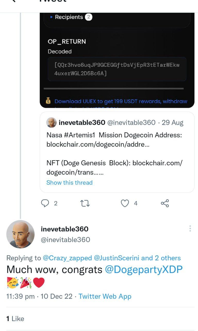The height and width of the screenshot is (331, 198).
Task: Open the Recipients count badge
Action: tap(88, 17)
